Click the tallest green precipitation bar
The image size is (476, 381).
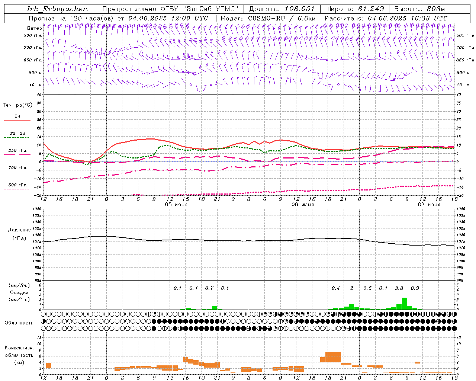click(x=405, y=304)
